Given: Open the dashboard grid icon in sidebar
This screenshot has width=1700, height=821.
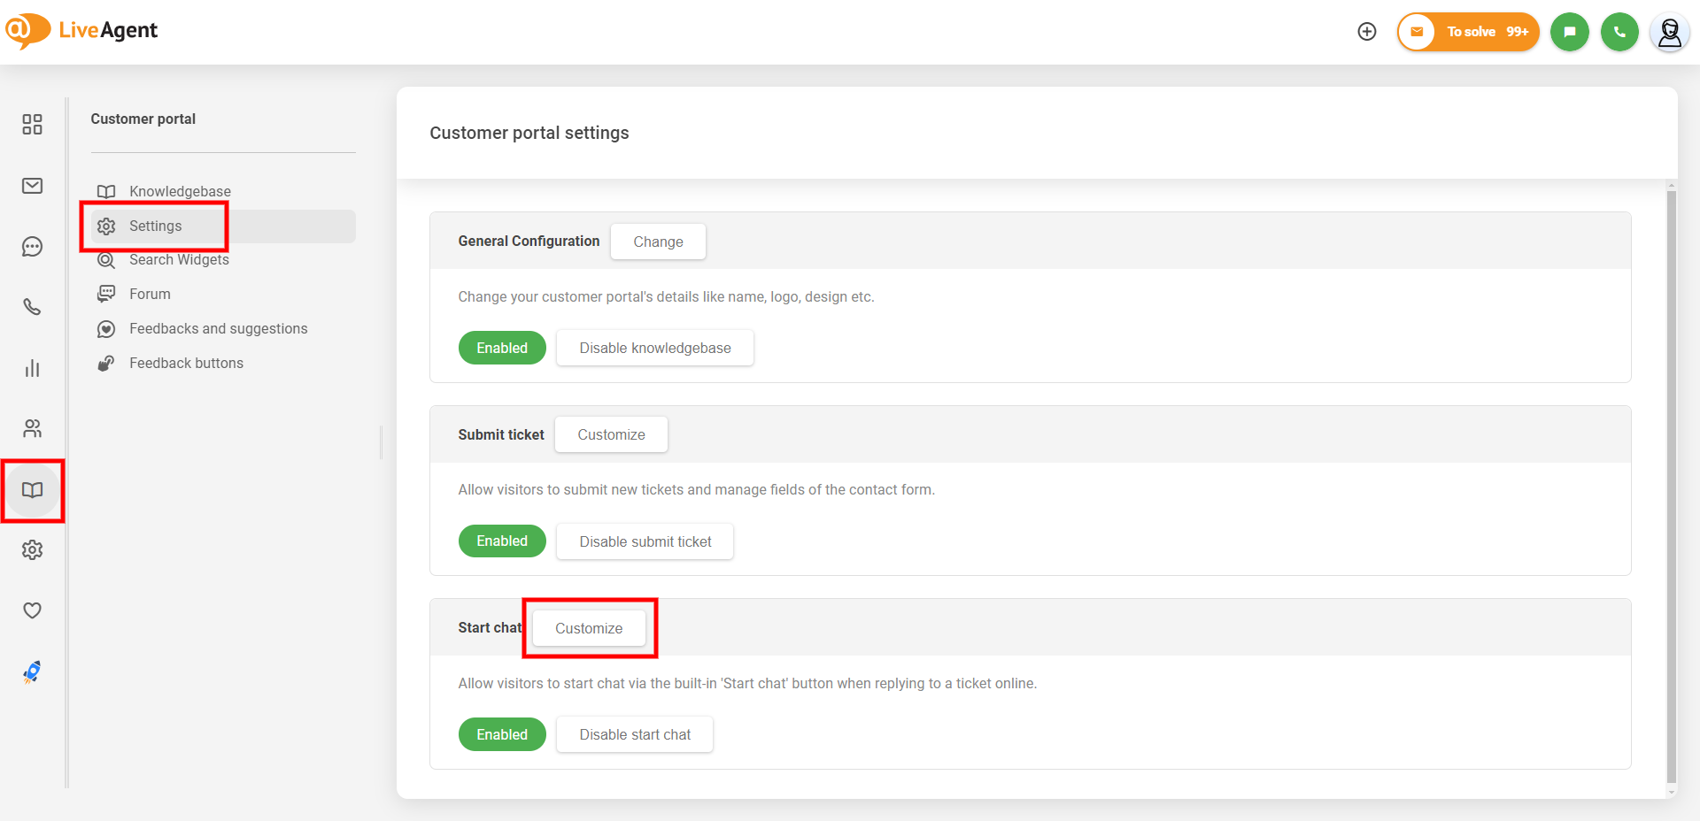Looking at the screenshot, I should [x=33, y=125].
